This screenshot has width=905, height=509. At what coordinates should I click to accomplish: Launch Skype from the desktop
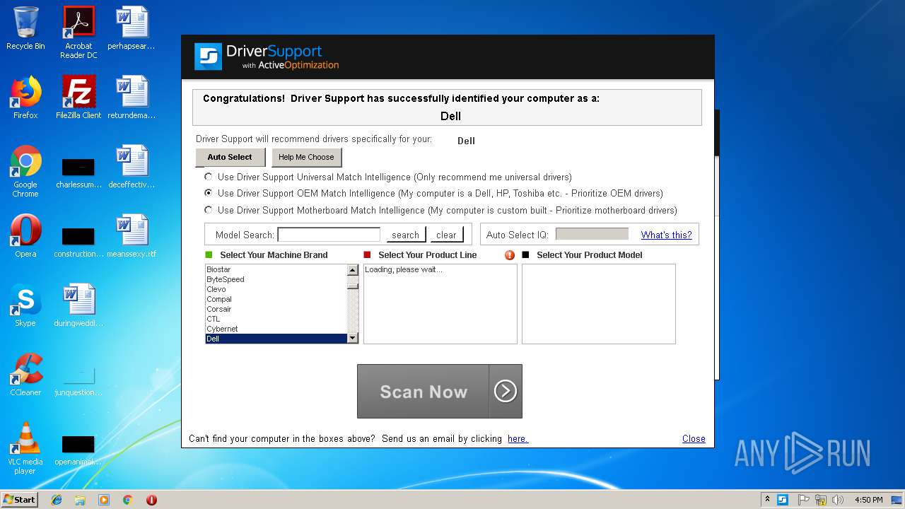(25, 305)
